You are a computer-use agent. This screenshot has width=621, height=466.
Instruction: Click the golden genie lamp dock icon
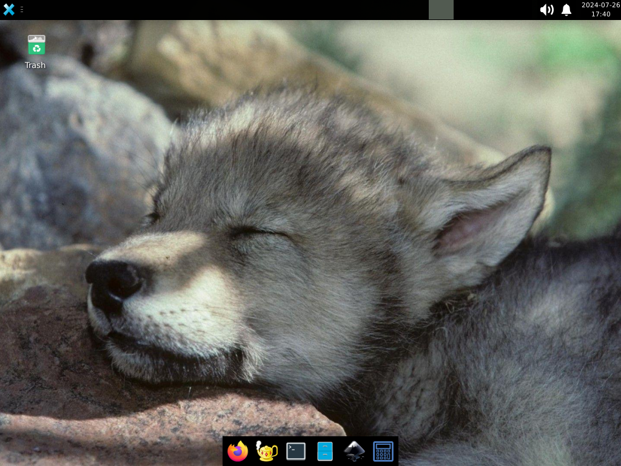click(x=267, y=451)
